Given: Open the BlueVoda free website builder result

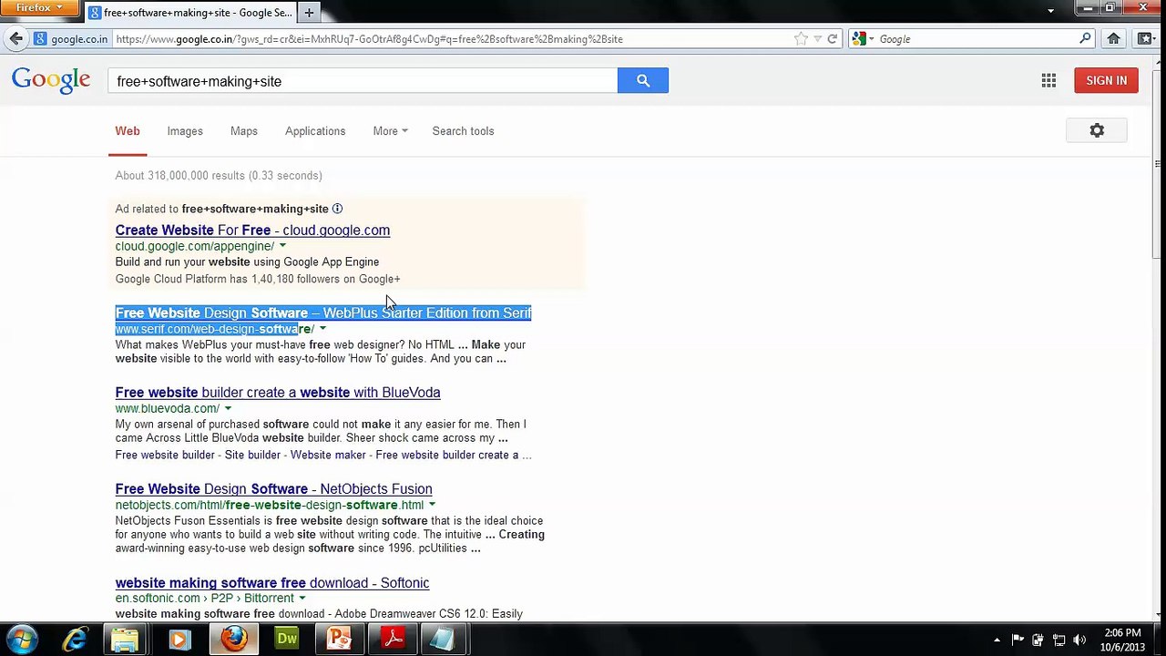Looking at the screenshot, I should [278, 393].
